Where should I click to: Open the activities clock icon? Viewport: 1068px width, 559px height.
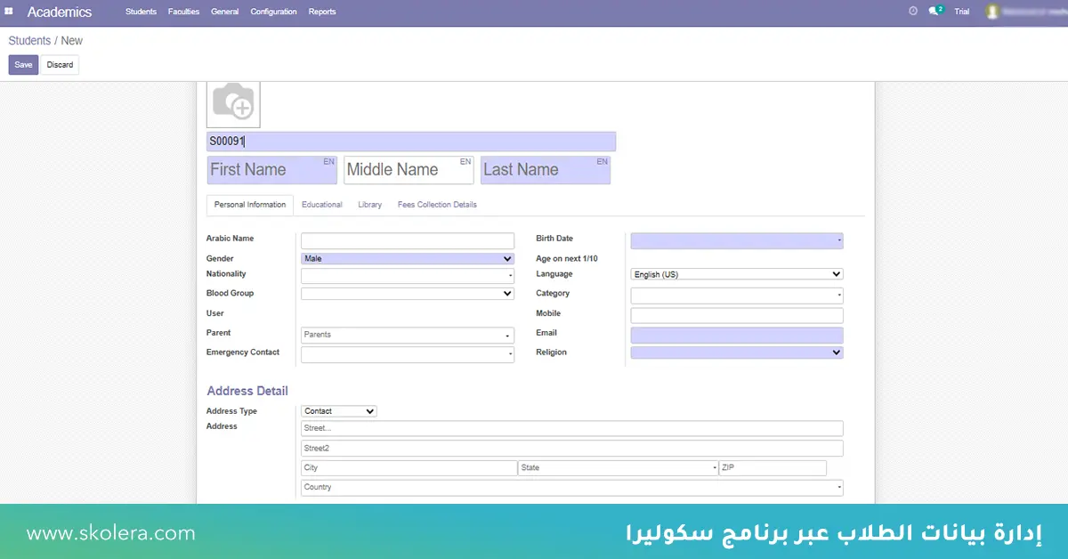(913, 11)
